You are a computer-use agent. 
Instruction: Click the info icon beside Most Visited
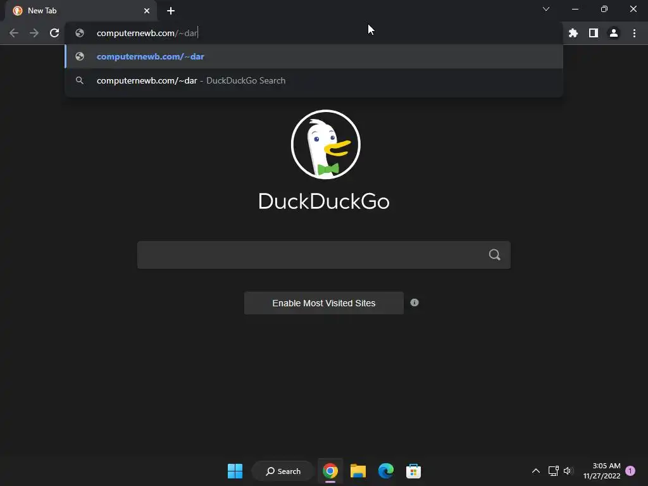[414, 302]
